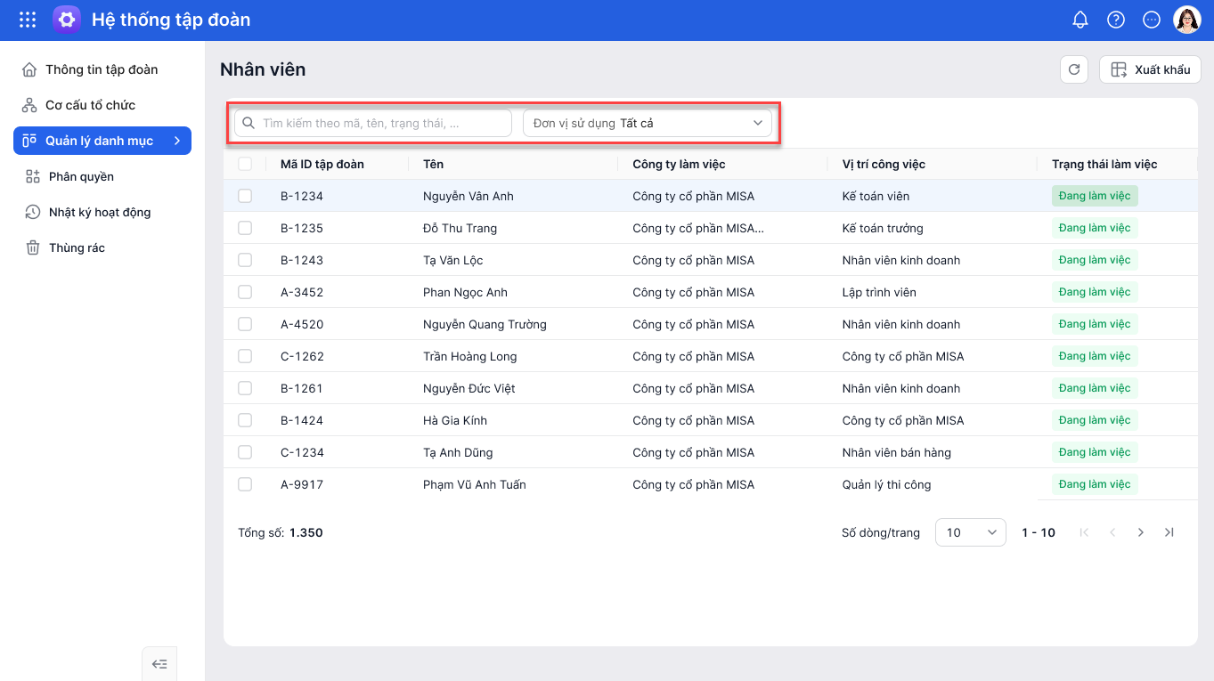Click the more options ellipsis icon
1214x681 pixels.
tap(1152, 20)
